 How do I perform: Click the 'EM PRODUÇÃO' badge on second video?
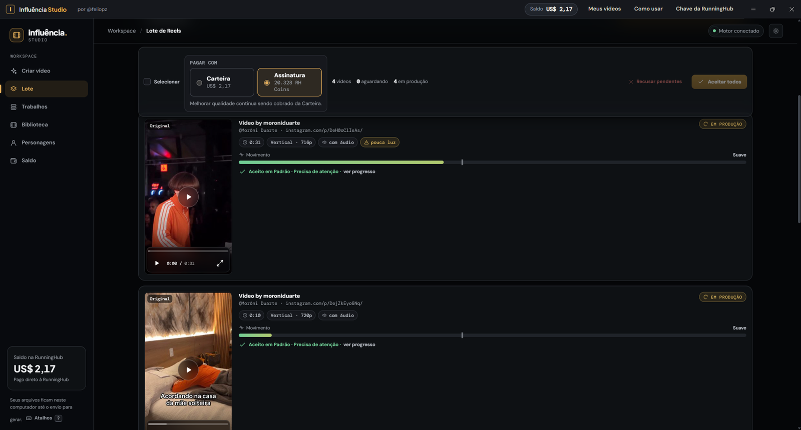tap(723, 297)
